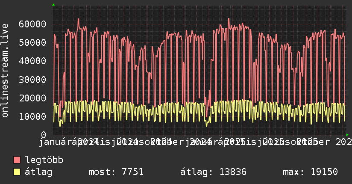Click the 60000 y-axis label
The height and width of the screenshot is (184, 352).
pyautogui.click(x=33, y=24)
